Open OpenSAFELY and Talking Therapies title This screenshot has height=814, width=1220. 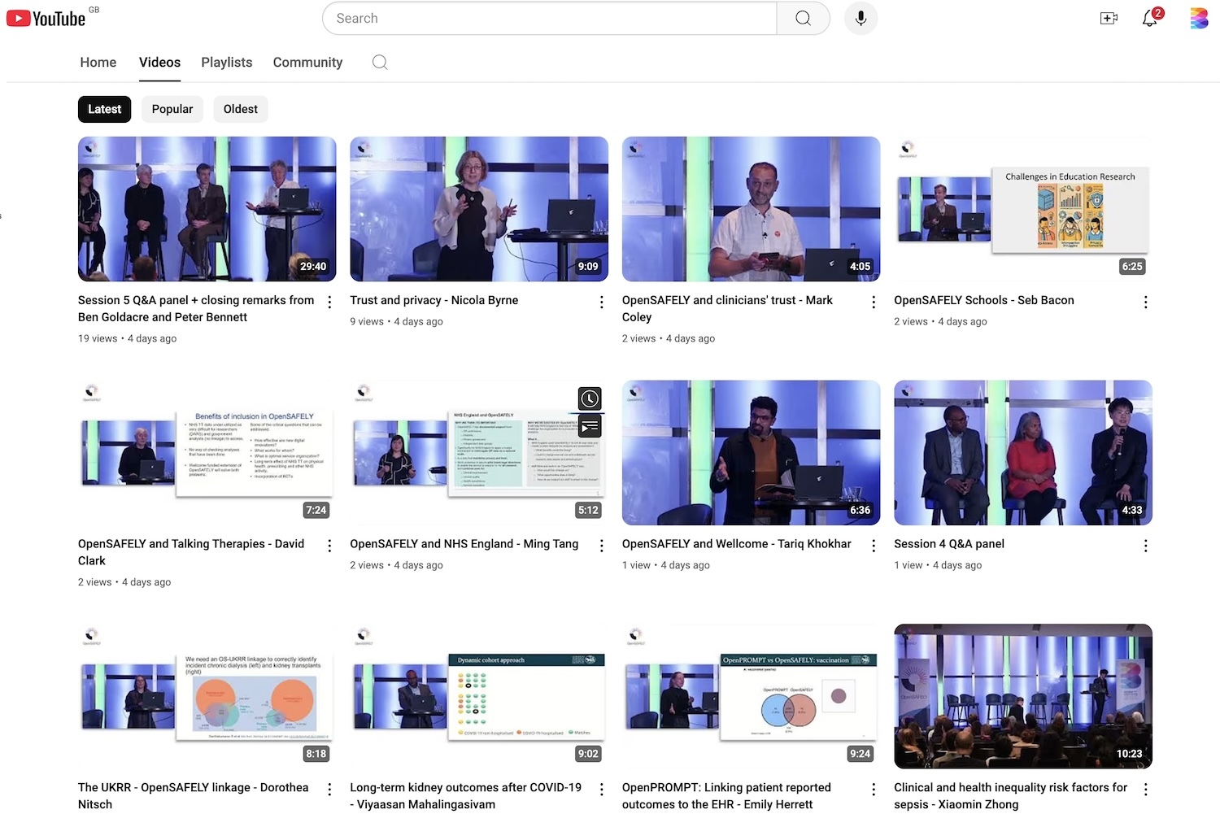(x=191, y=552)
